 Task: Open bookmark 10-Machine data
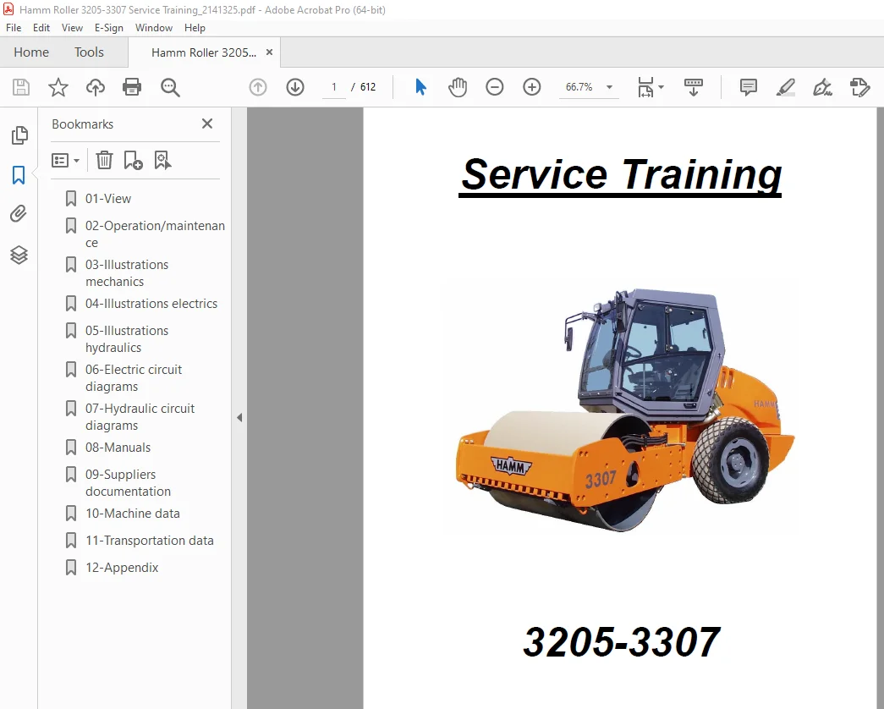(x=133, y=514)
